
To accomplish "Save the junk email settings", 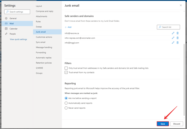I will tap(163, 124).
